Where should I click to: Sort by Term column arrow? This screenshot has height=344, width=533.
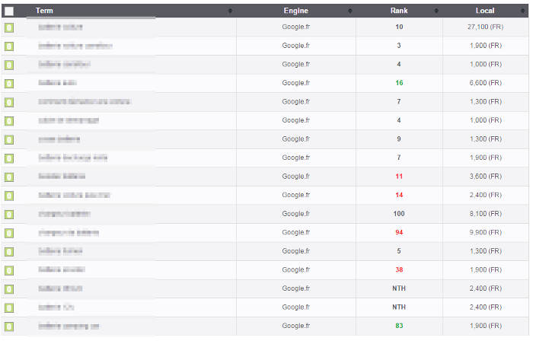coord(230,11)
